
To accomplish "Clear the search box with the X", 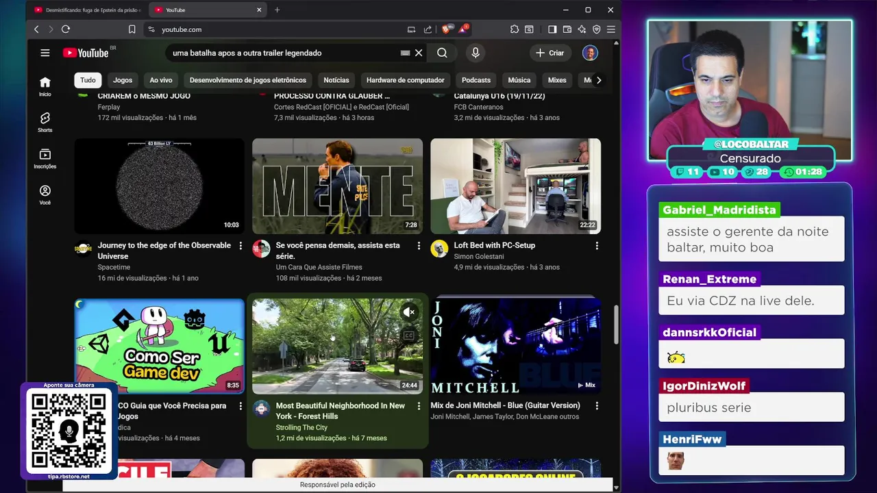I will [419, 53].
